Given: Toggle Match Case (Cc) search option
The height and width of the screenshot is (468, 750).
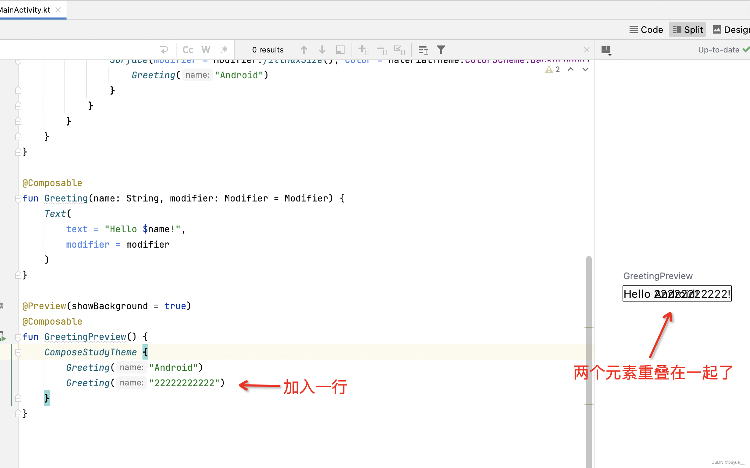Looking at the screenshot, I should pos(188,50).
